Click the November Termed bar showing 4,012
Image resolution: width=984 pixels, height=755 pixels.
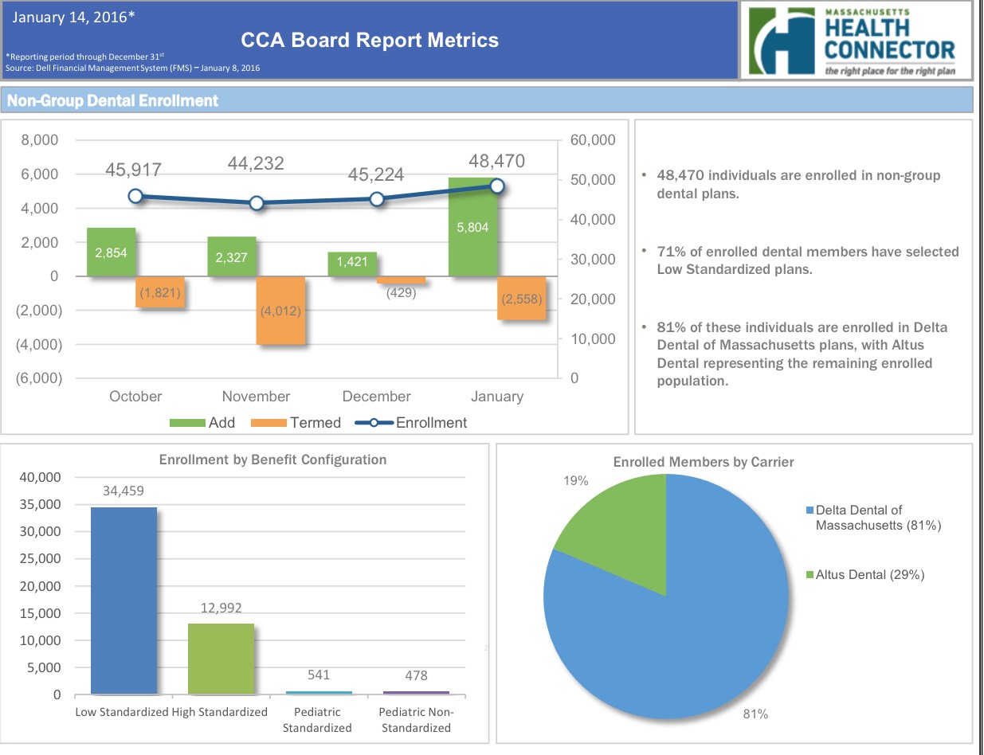pyautogui.click(x=280, y=311)
